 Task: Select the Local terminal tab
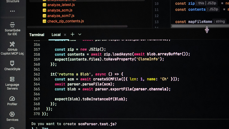click(x=56, y=35)
